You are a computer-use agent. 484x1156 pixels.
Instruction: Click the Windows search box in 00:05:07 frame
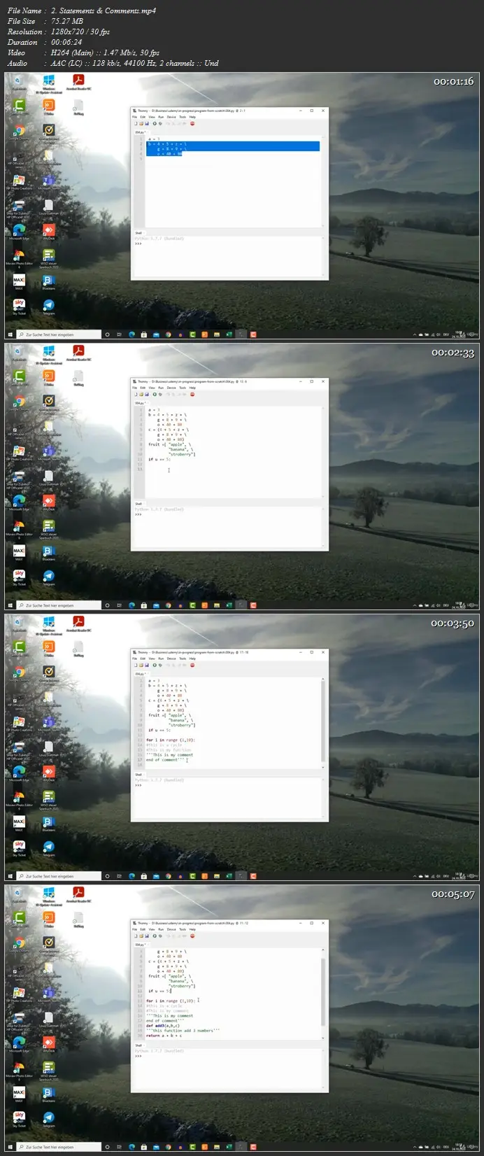(59, 1147)
